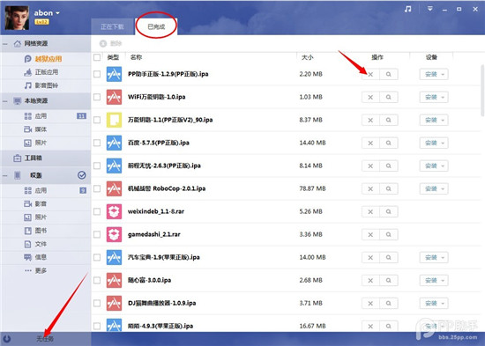Click magnifier for DJ舞曲播放器-1.0.9.ipa
485x346 pixels.
click(x=389, y=304)
